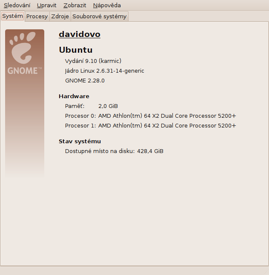
Task: Click the '428,4 GiB' disk value
Action: pyautogui.click(x=150, y=151)
